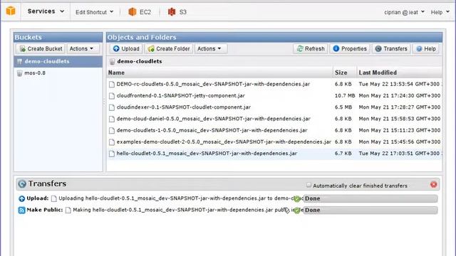Click file icon of demo-cloudlets-1 jar
Screen dimensions: 456x256
(112, 131)
